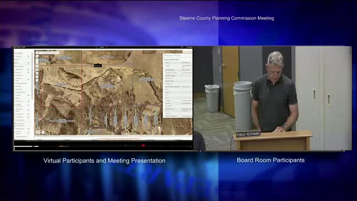The image size is (357, 201).
Task: Click the orange button above the parcel info panel
Action: pos(187,52)
